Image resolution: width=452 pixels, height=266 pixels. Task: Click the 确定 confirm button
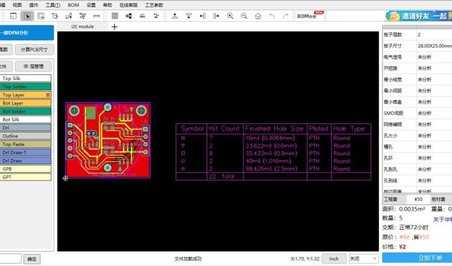(32, 259)
